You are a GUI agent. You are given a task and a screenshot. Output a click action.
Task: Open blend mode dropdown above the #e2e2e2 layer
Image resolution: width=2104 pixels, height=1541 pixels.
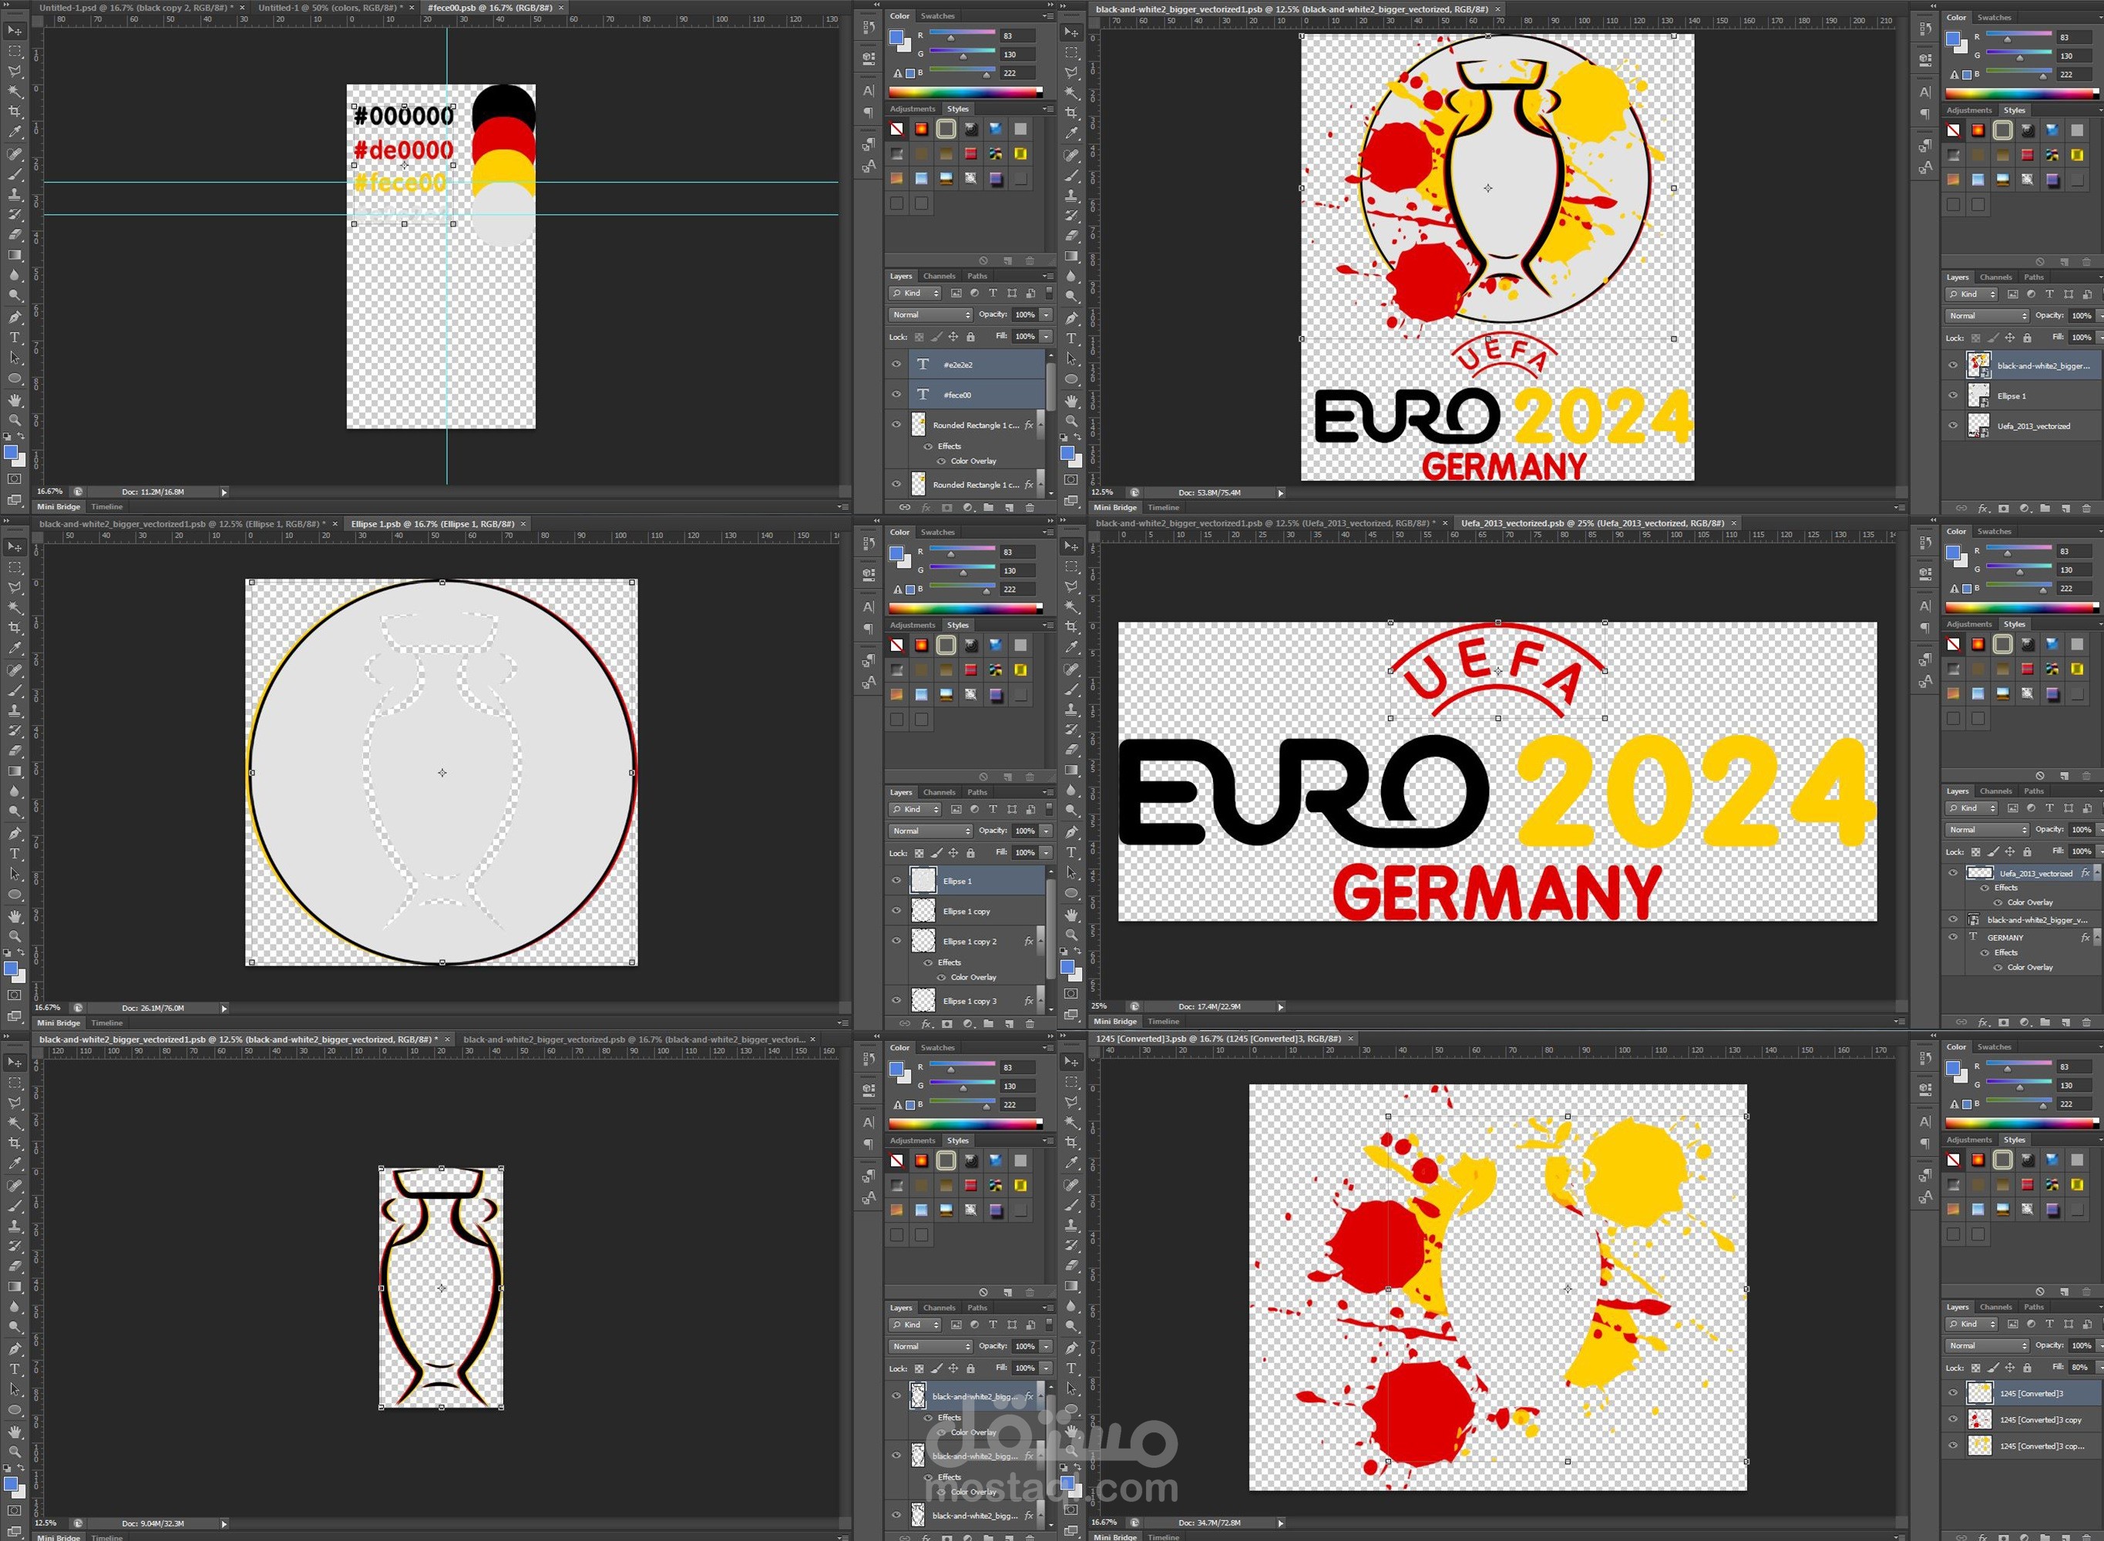pyautogui.click(x=929, y=314)
